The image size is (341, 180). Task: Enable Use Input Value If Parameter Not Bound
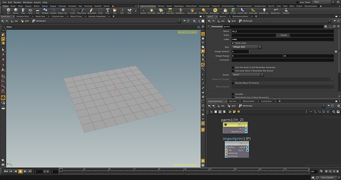(233, 71)
